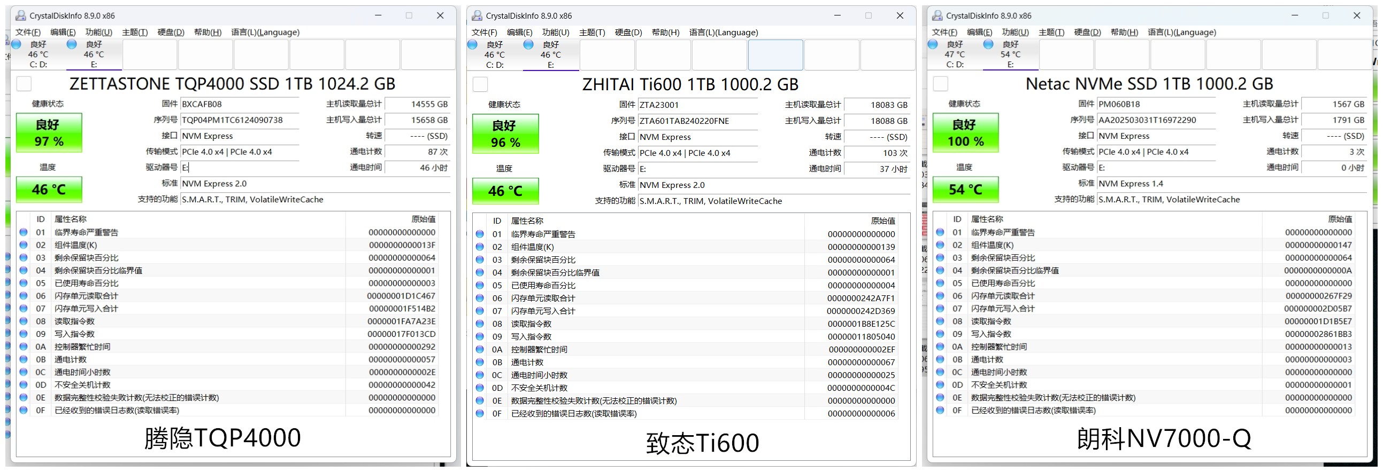Click the CrystalDiskInfo app icon in ZETTASTONE window title
Screen dimensions: 1383x472
(20, 15)
